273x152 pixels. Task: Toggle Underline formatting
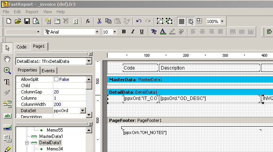click(142, 32)
